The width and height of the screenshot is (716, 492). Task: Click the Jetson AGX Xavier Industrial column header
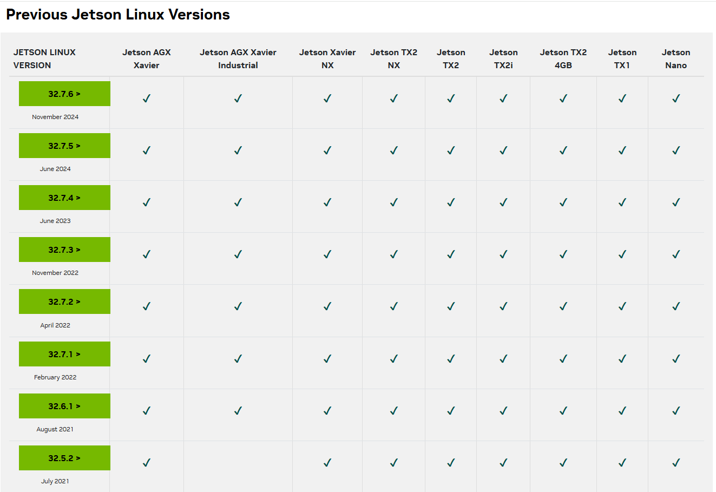coord(238,58)
